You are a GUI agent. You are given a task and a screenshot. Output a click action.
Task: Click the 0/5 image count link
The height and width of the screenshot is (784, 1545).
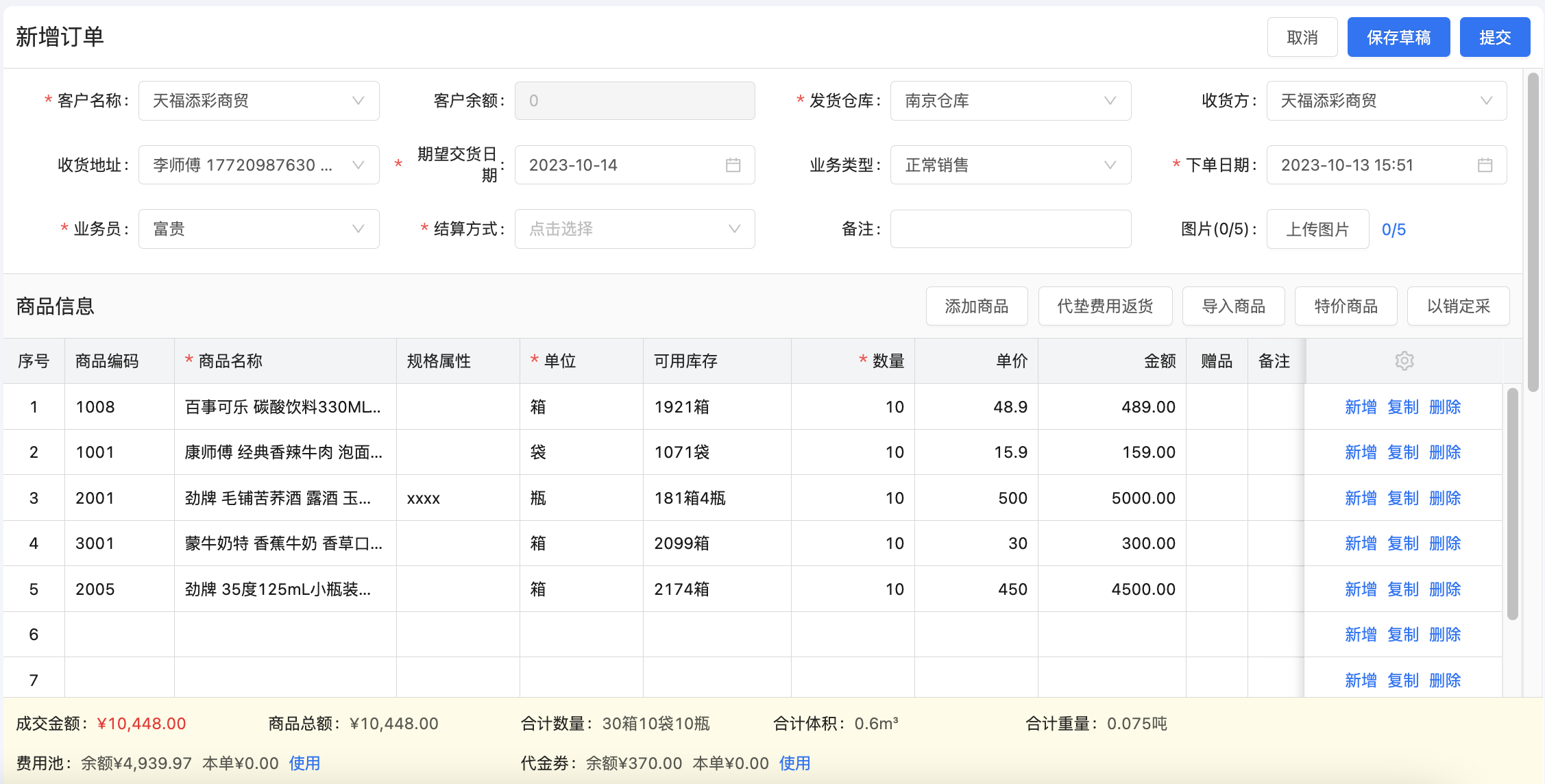(1394, 230)
